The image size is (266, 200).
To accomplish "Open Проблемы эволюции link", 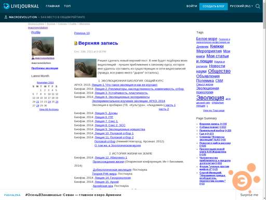I will click(x=45, y=68).
